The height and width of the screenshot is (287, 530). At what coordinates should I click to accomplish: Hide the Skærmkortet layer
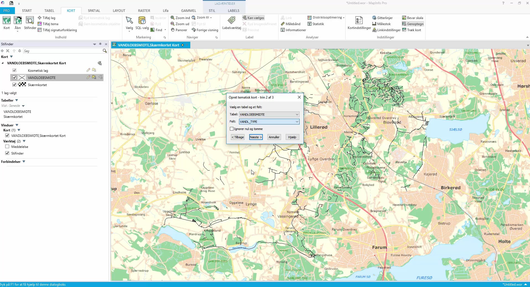[x=14, y=85]
